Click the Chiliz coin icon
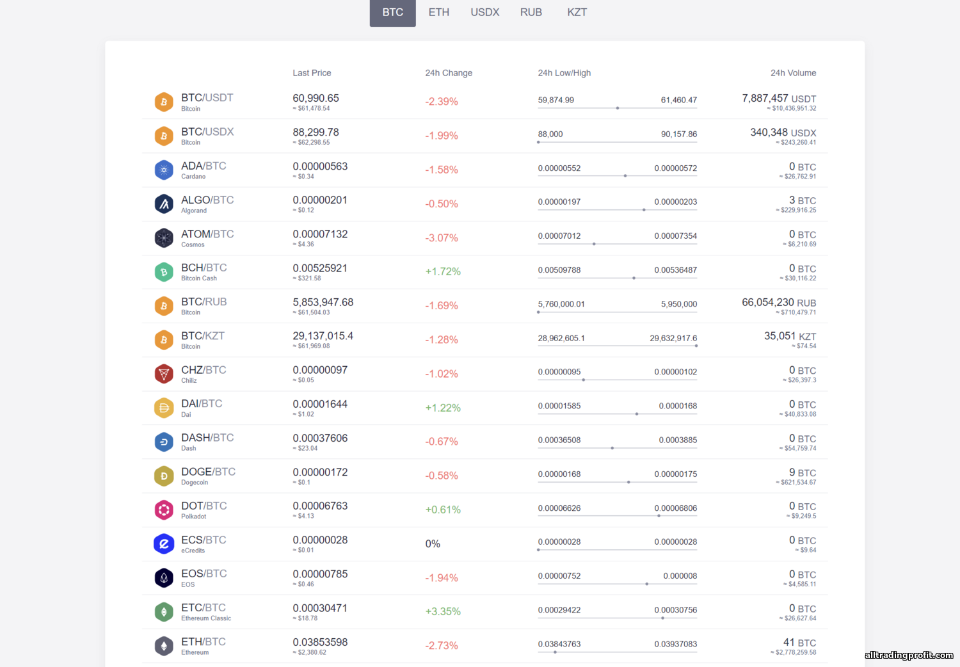The image size is (960, 667). 164,374
